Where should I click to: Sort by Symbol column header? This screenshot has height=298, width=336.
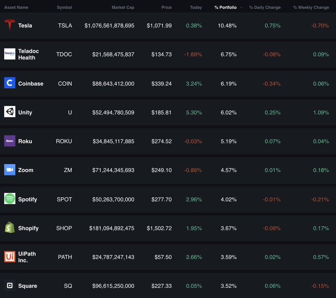64,7
